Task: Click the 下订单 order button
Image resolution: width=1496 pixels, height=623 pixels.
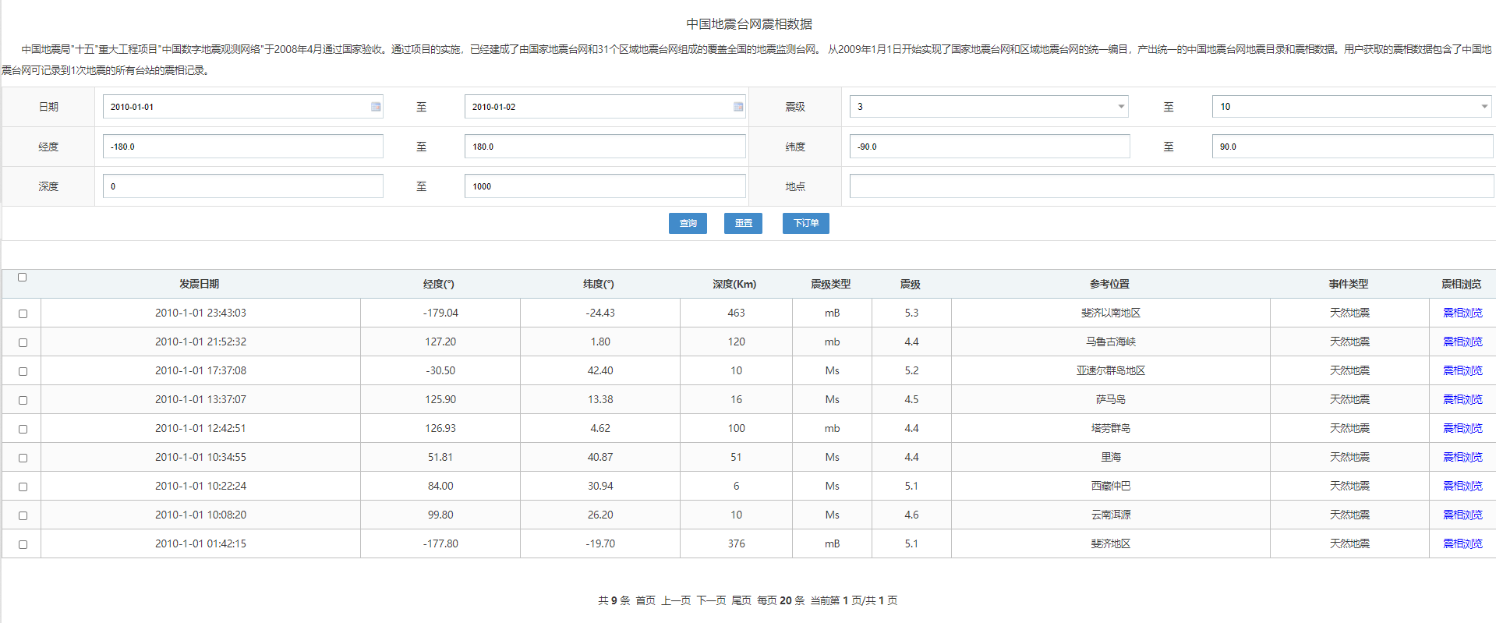Action: click(x=806, y=223)
